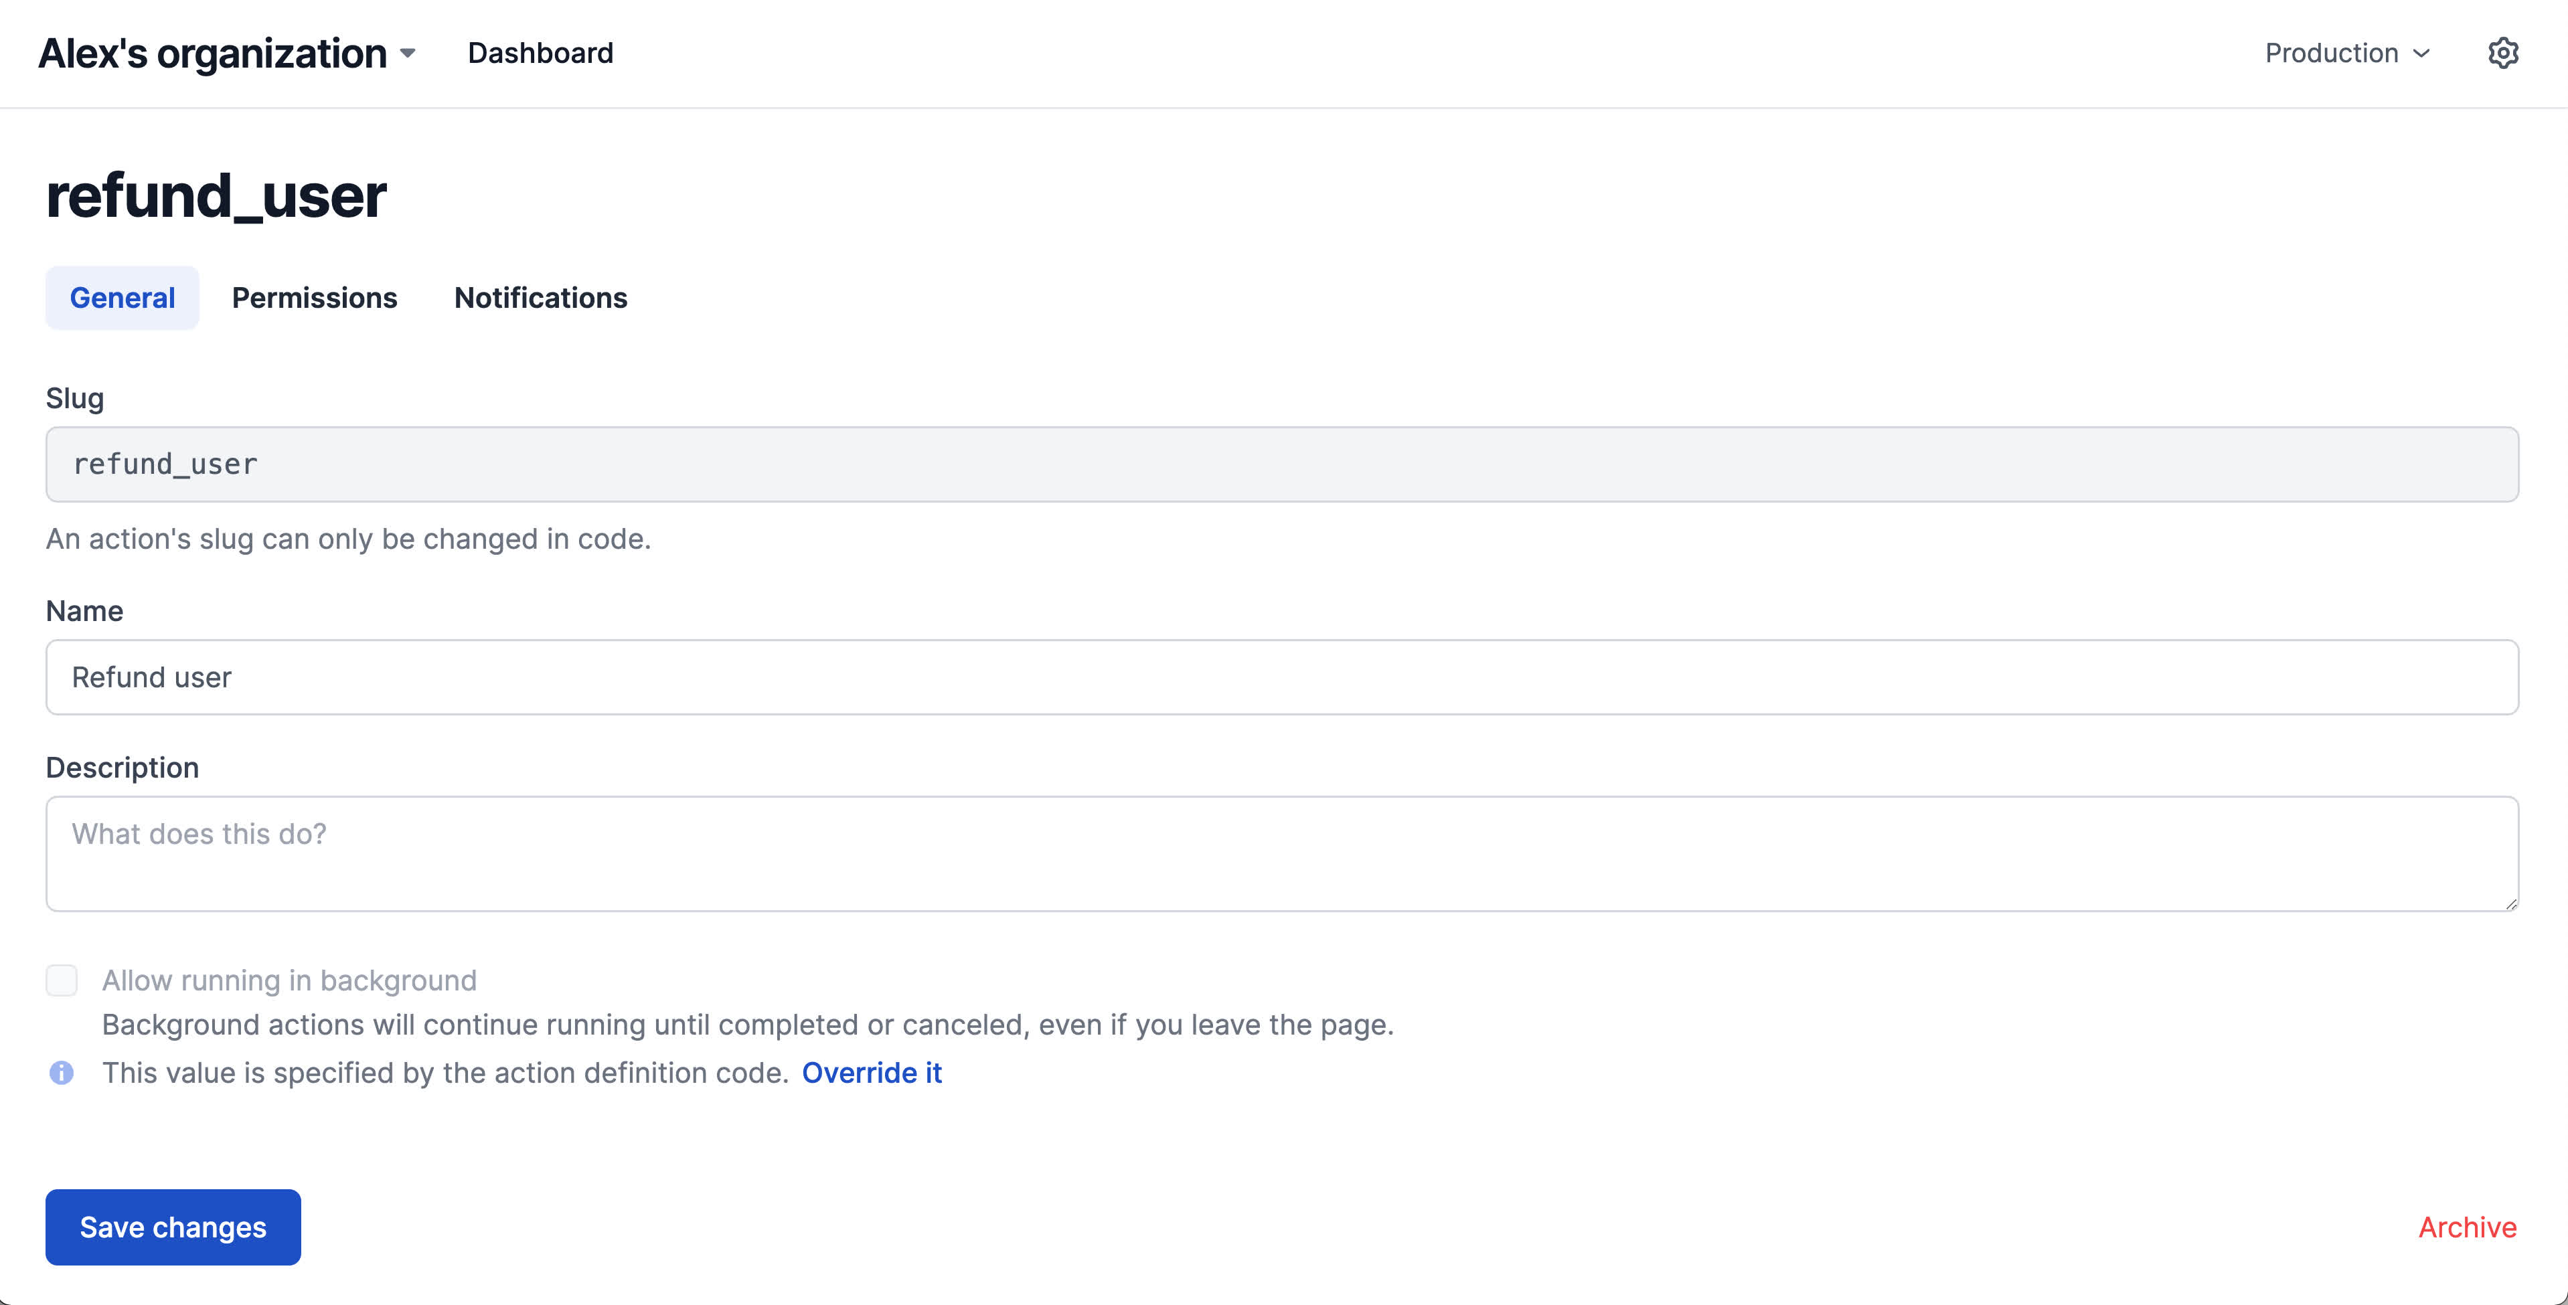
Task: Go to Dashboard in top navigation
Action: [x=540, y=54]
